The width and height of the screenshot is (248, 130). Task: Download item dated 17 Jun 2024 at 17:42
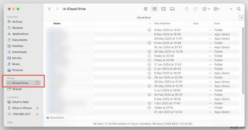[149, 65]
